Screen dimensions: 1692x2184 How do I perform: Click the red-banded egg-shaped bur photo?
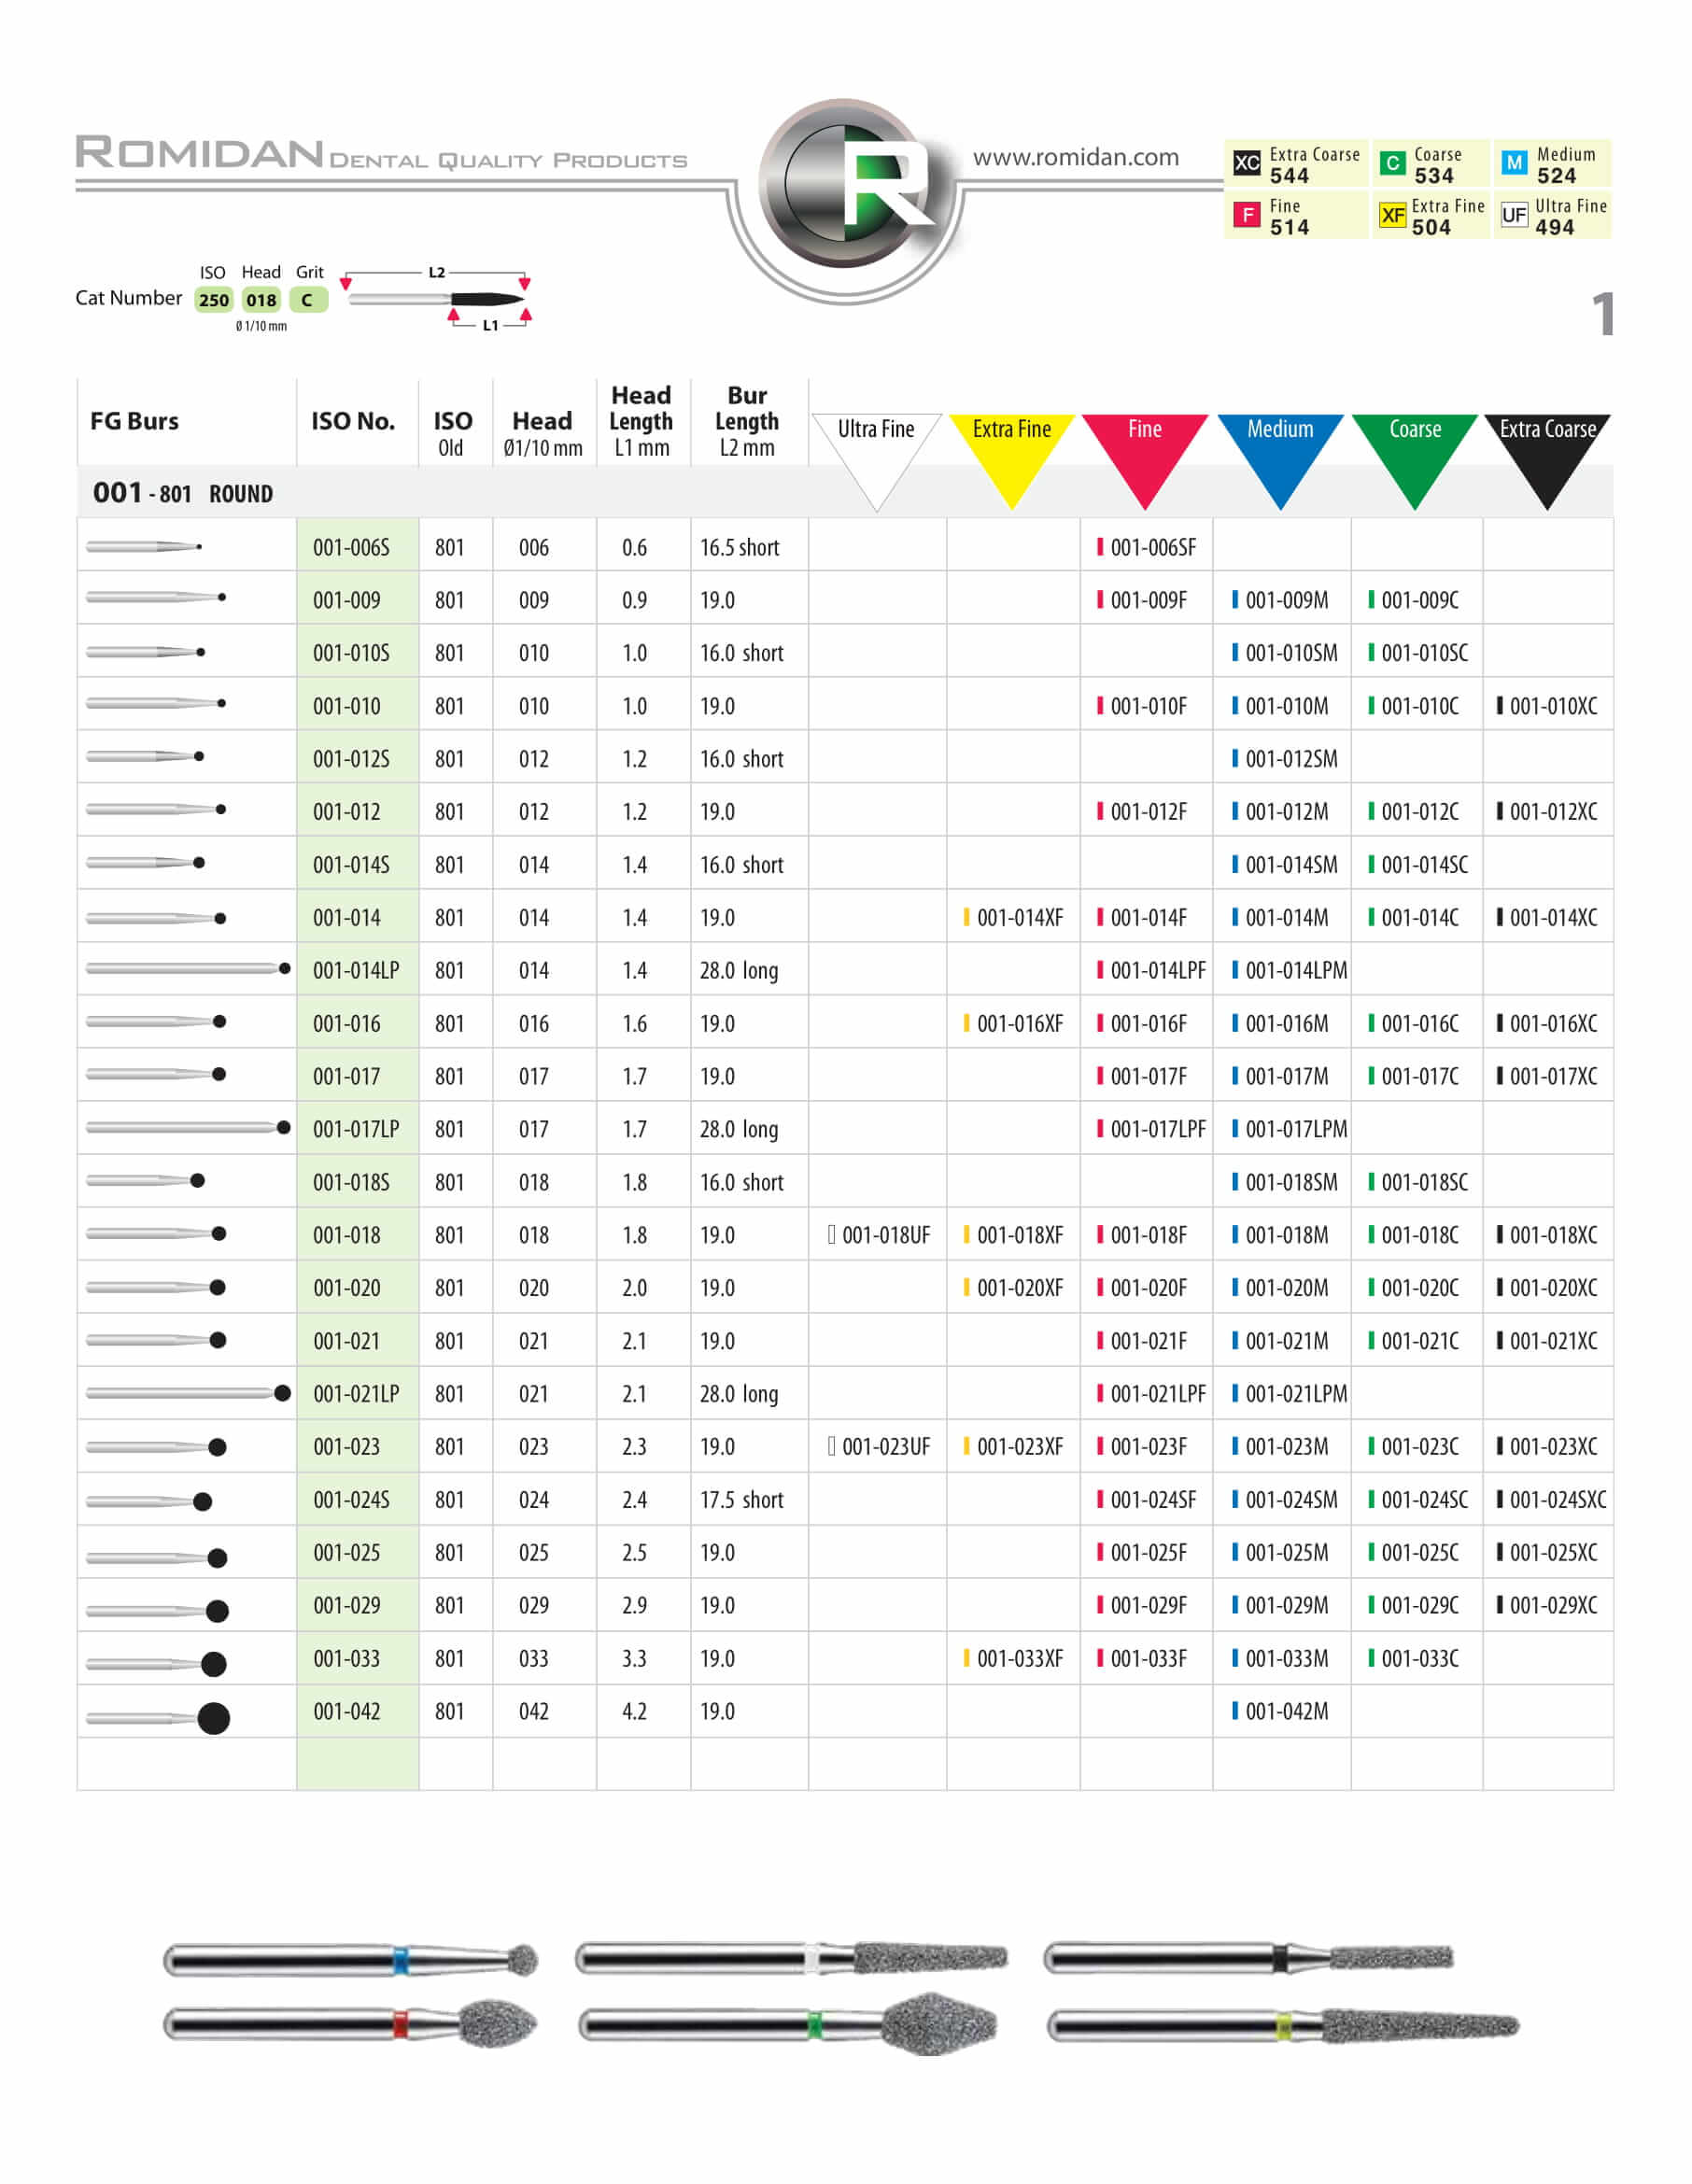coord(351,2025)
